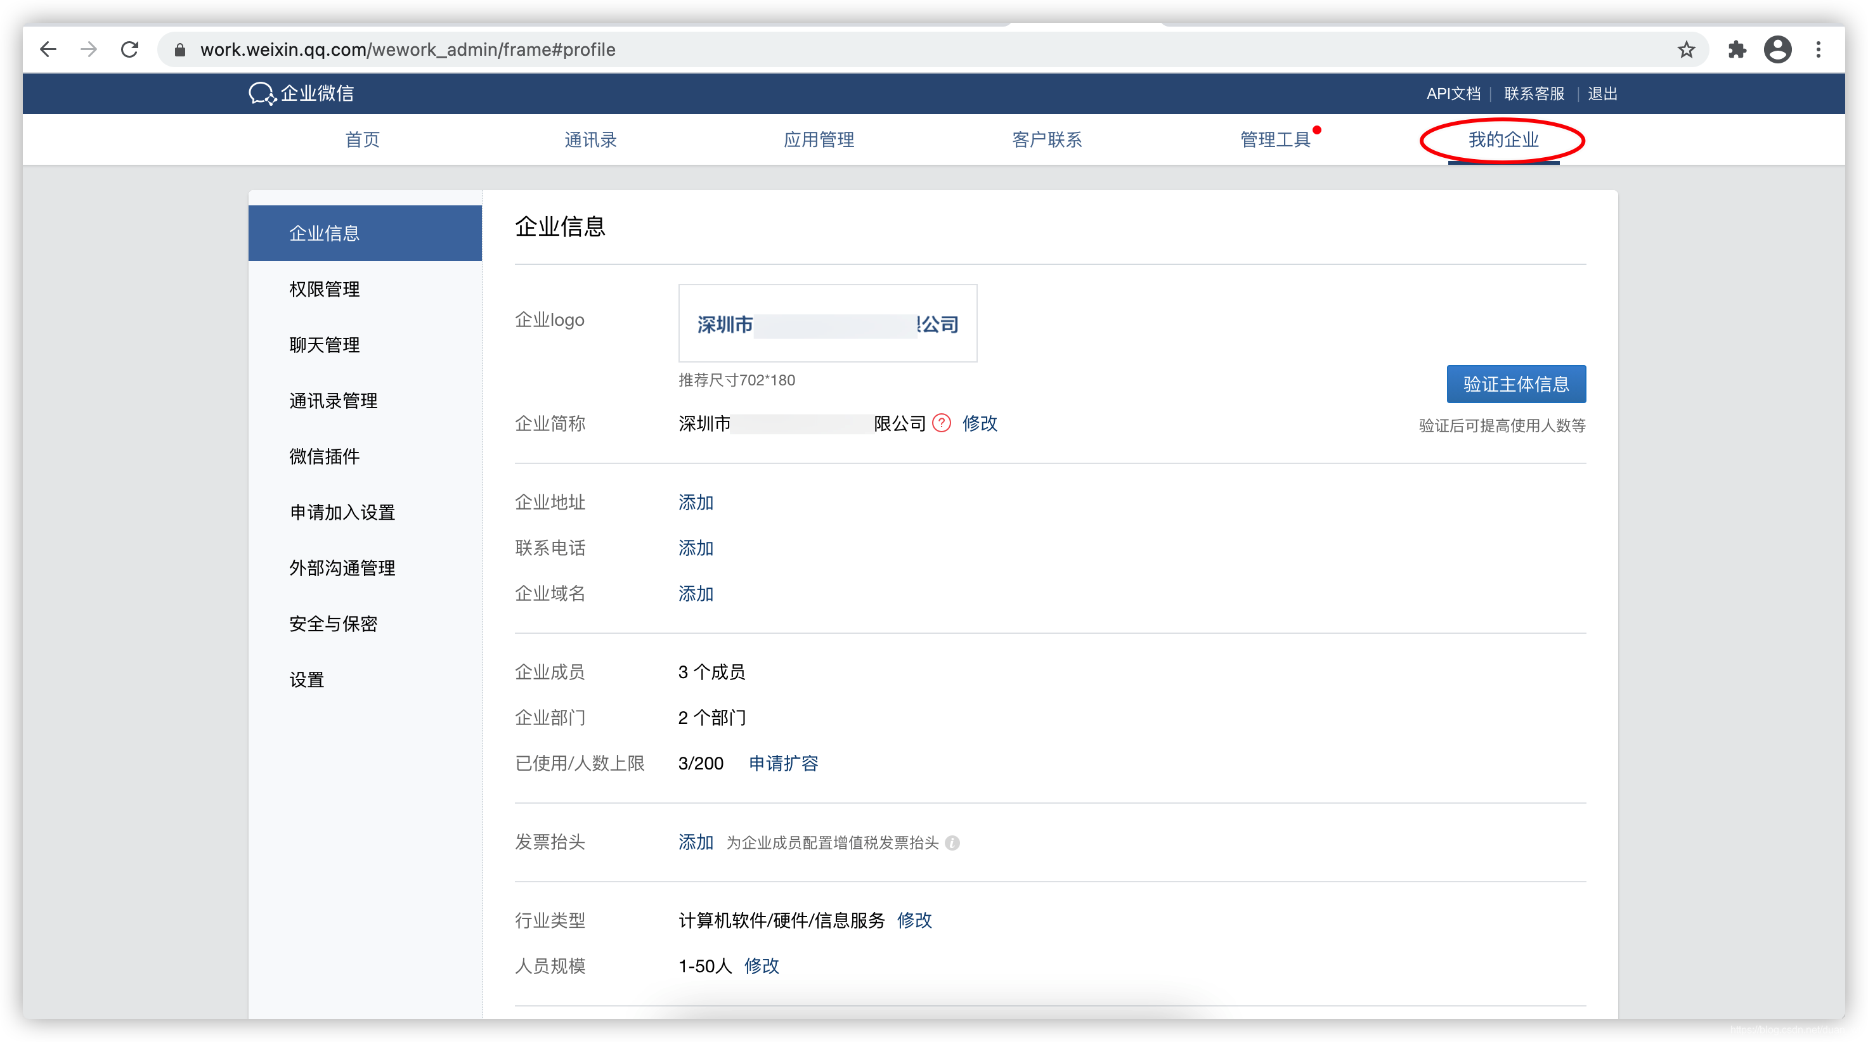This screenshot has width=1868, height=1042.
Task: Click 添加 for 联系电话
Action: (x=696, y=548)
